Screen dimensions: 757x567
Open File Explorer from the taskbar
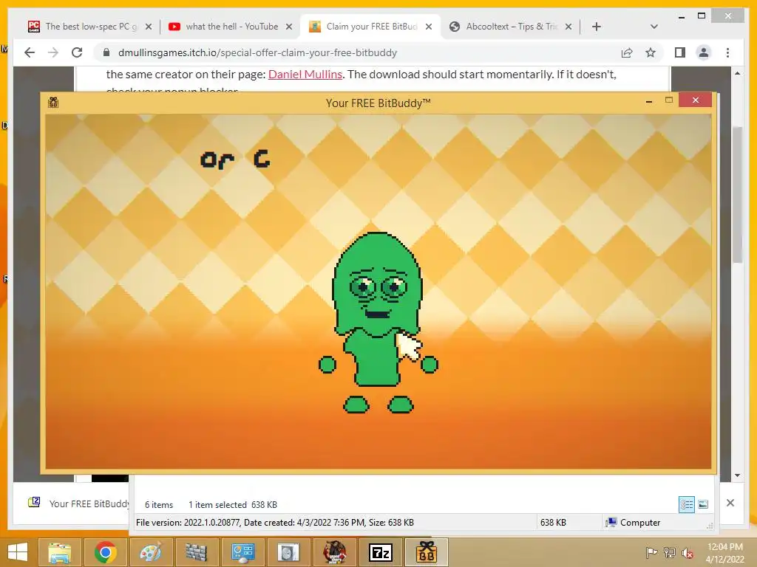click(60, 552)
